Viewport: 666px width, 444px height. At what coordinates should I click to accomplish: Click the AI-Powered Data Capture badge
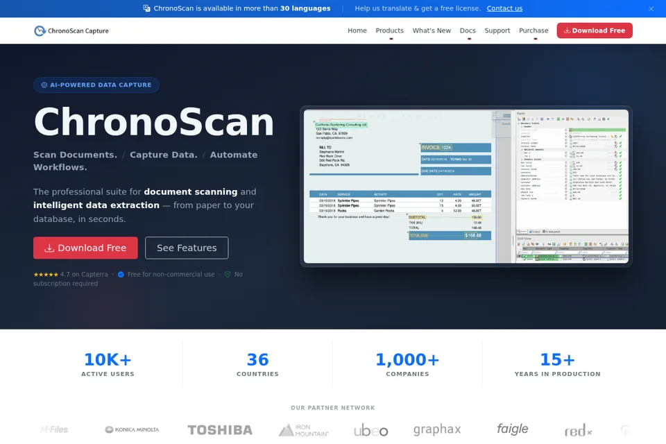(x=96, y=85)
